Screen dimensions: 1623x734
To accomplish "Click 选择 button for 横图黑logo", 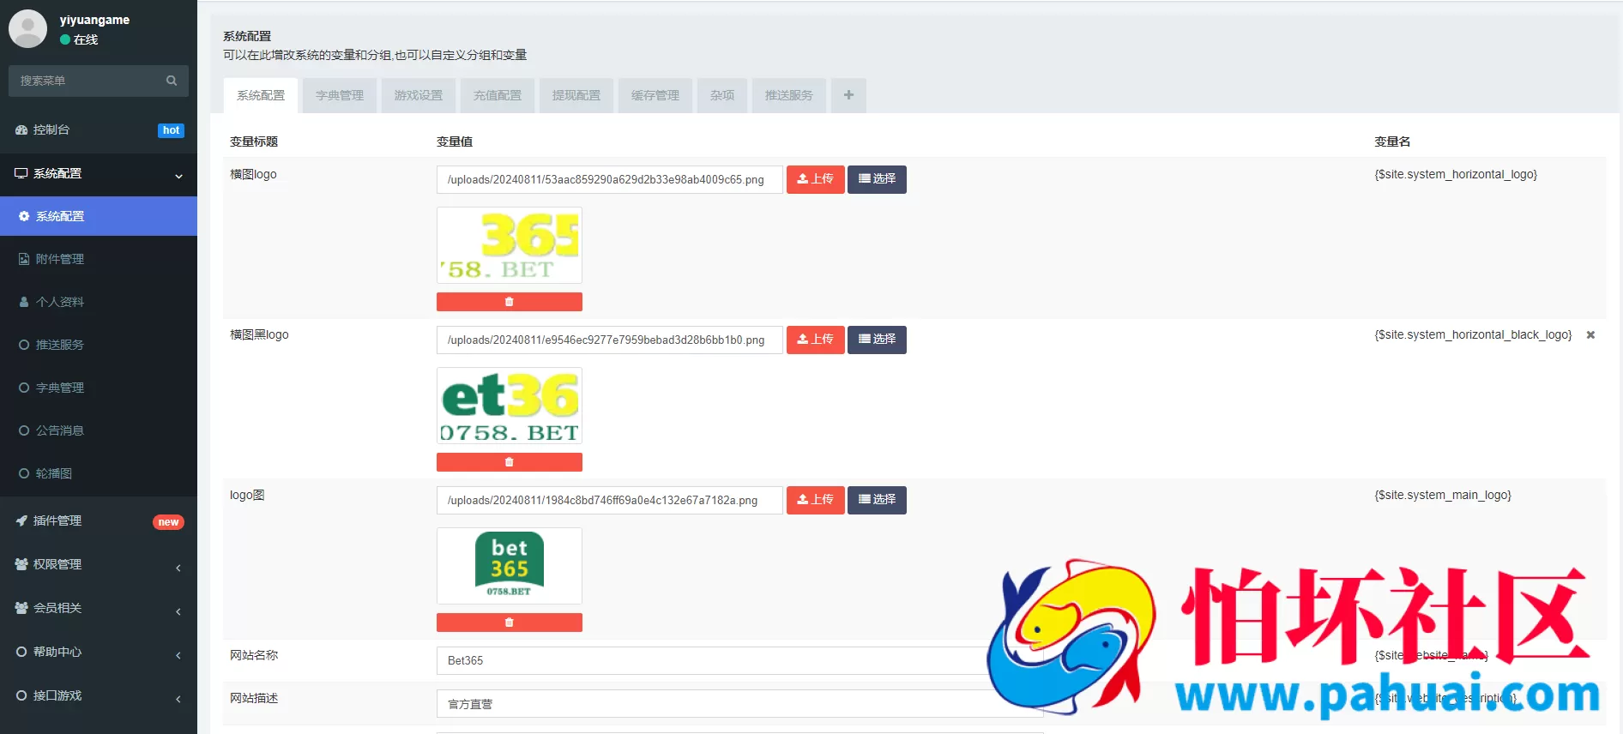I will coord(877,340).
